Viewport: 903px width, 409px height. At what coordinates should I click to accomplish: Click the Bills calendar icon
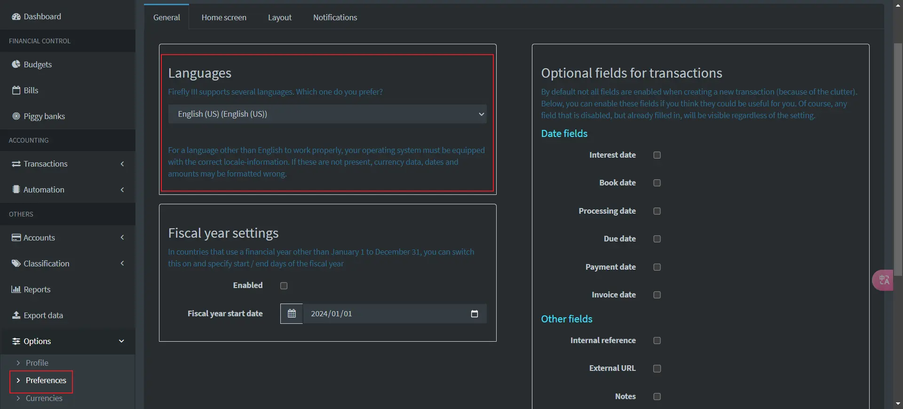16,90
